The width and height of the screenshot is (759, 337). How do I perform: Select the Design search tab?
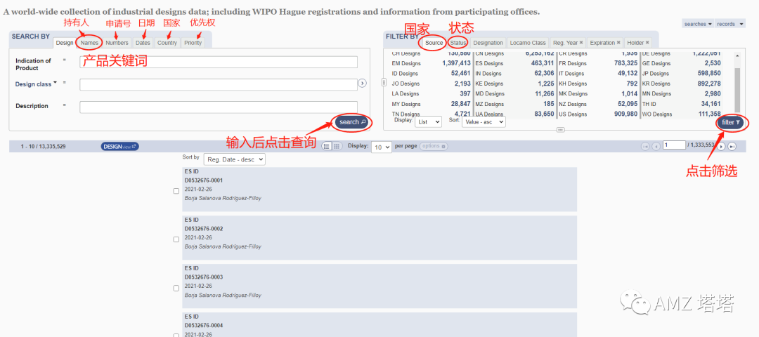[65, 43]
